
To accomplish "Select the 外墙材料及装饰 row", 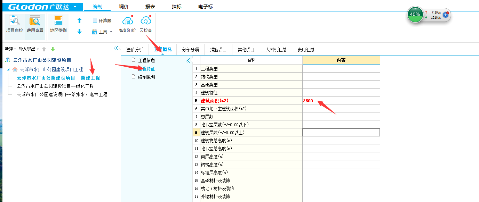I will point(251,196).
